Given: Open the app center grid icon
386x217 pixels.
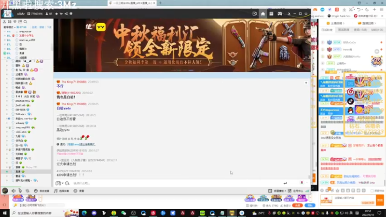Looking at the screenshot, I should click(x=289, y=191).
